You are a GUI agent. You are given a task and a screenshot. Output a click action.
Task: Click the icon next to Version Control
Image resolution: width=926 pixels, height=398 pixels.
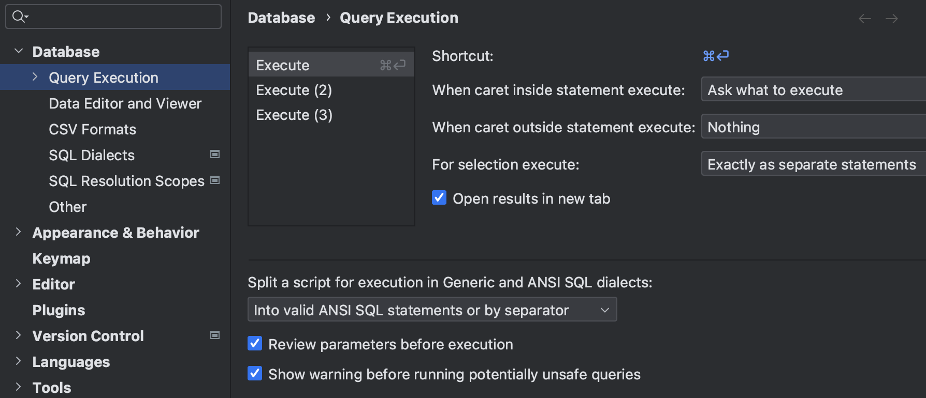pyautogui.click(x=215, y=335)
